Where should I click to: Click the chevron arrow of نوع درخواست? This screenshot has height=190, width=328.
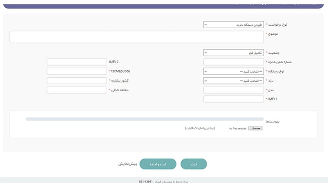206,25
